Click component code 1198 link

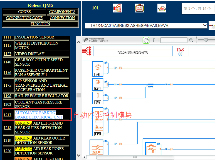[8, 96]
